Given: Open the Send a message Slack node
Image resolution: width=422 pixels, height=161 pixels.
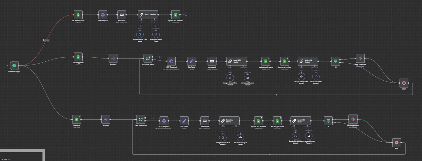Looking at the screenshot, I should coord(360,59).
